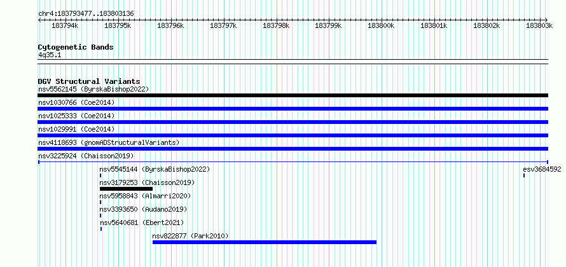Open nsv5545144 (ByrskaBishop2022) label

tap(155, 169)
